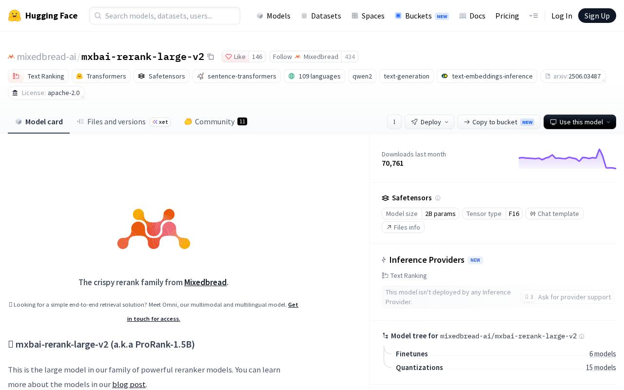Click the Sign Up button

[x=597, y=16]
